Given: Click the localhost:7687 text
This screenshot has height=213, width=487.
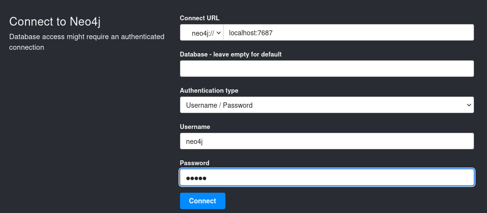Looking at the screenshot, I should tap(250, 33).
